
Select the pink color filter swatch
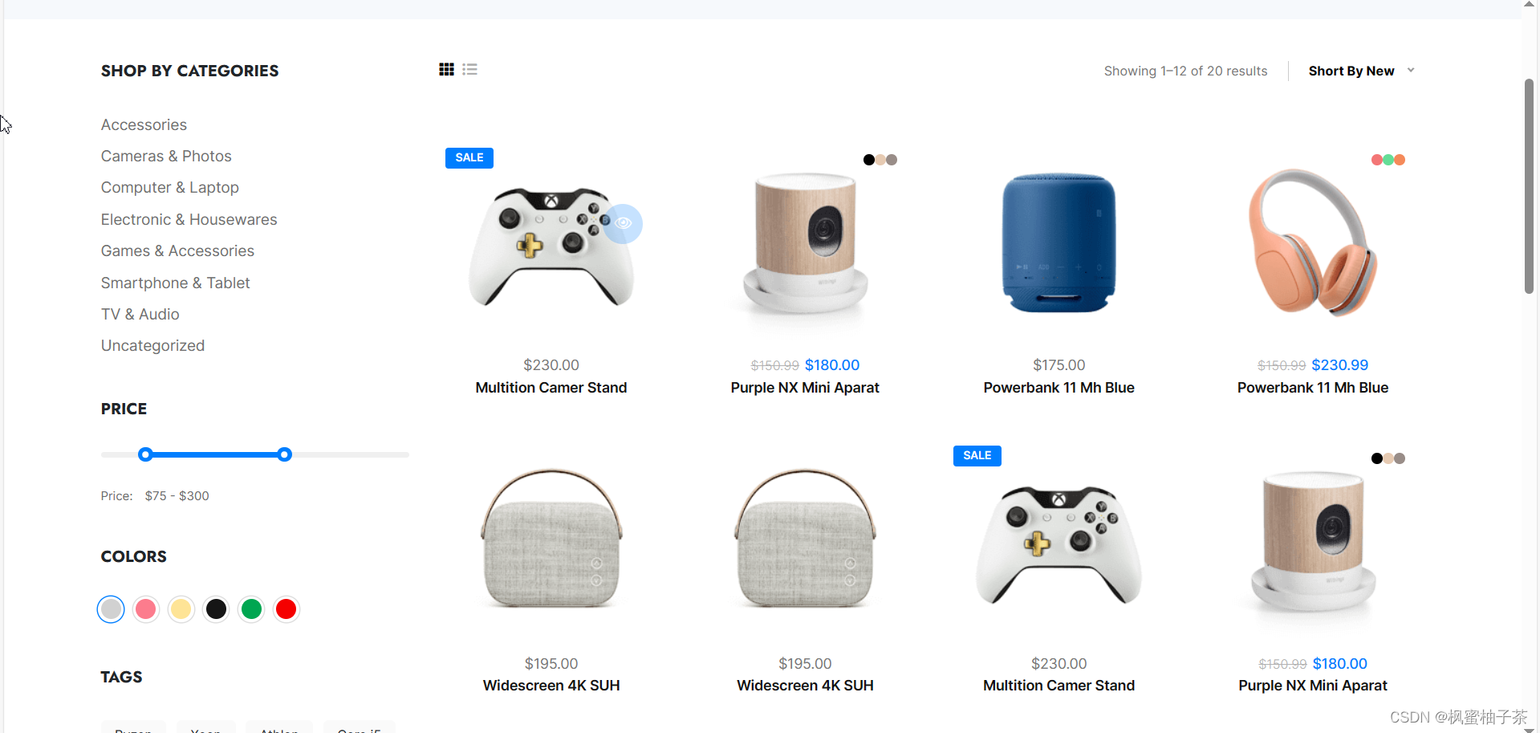point(146,609)
